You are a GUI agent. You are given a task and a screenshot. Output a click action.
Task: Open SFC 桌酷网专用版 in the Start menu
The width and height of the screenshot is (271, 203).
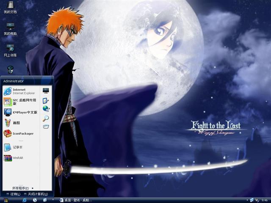(21, 101)
